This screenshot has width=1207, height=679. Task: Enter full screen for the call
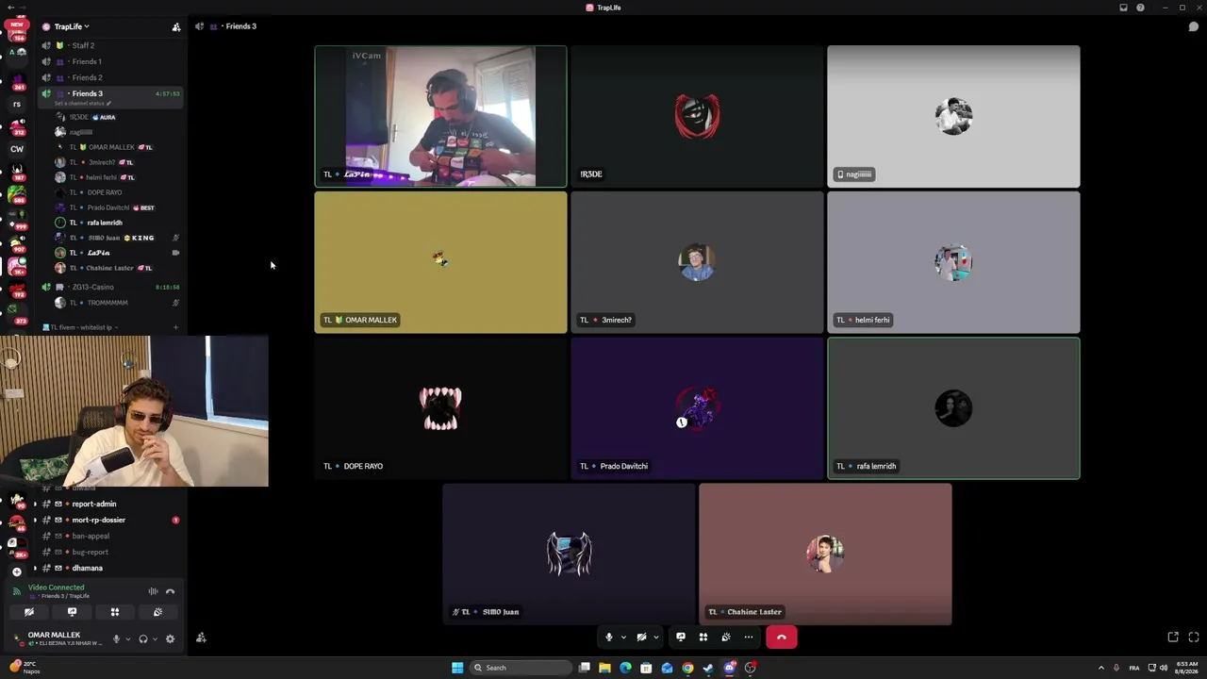[x=1194, y=638]
